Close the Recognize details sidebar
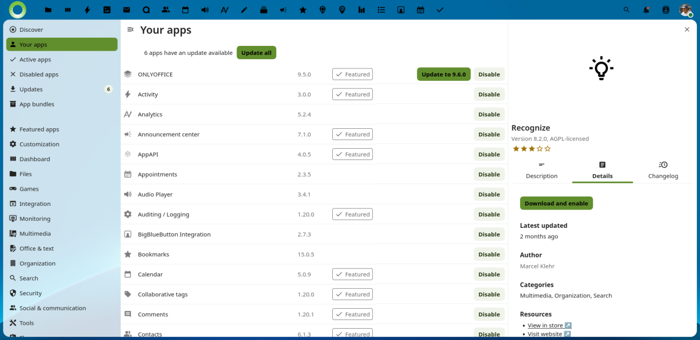The width and height of the screenshot is (700, 340). click(687, 30)
